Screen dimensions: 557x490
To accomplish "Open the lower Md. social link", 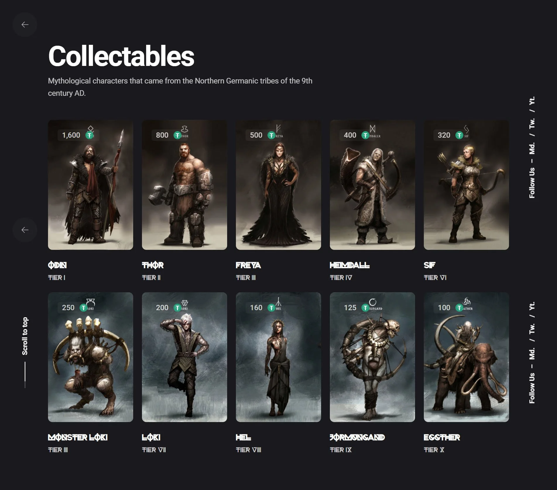I will [x=532, y=354].
